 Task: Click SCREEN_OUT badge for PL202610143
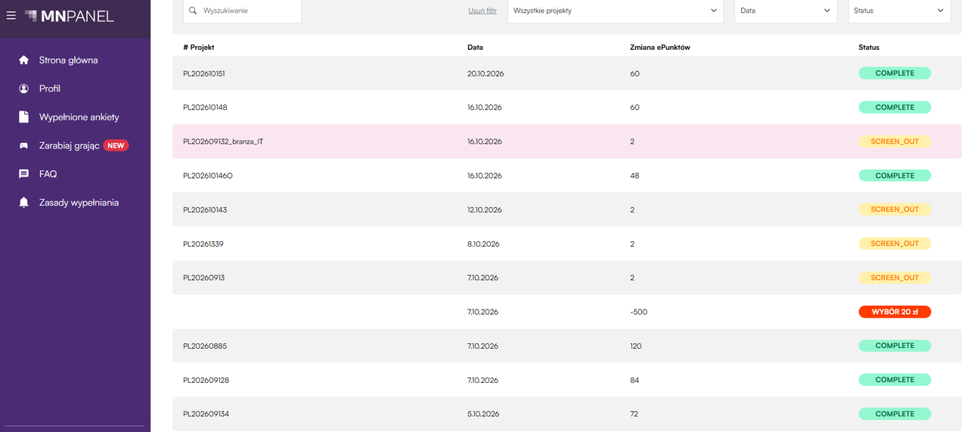point(895,210)
